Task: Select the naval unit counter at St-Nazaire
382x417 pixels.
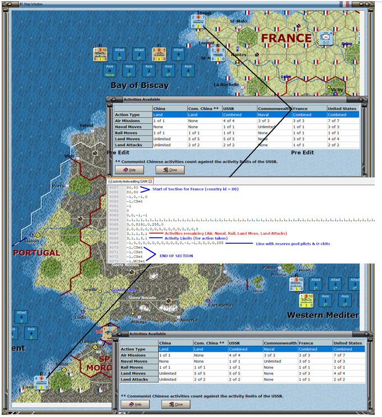Action: coord(218,54)
